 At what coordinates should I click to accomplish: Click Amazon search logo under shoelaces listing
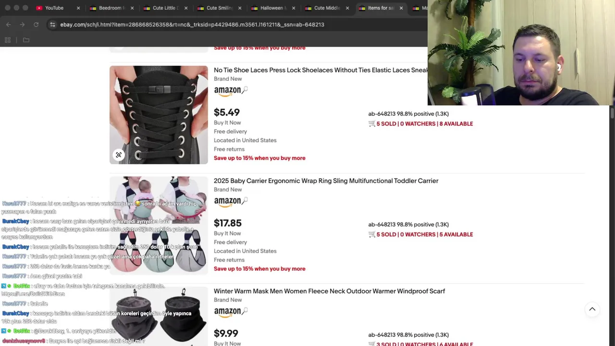coord(231,91)
